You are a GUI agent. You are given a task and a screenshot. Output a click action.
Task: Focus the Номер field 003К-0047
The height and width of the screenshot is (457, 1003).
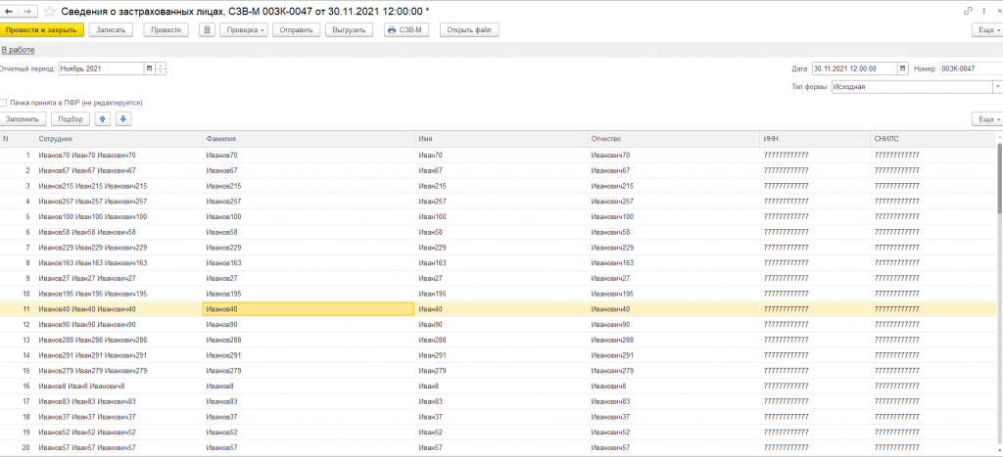[971, 69]
